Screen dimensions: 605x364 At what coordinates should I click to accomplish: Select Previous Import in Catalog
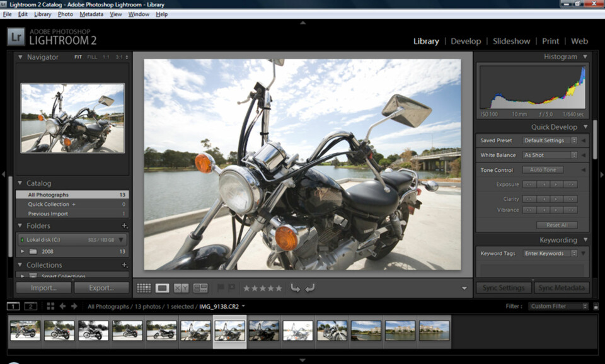[72, 213]
